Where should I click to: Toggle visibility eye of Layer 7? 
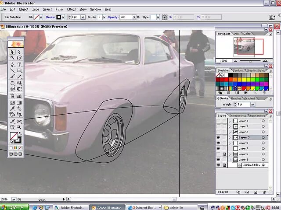click(x=218, y=149)
